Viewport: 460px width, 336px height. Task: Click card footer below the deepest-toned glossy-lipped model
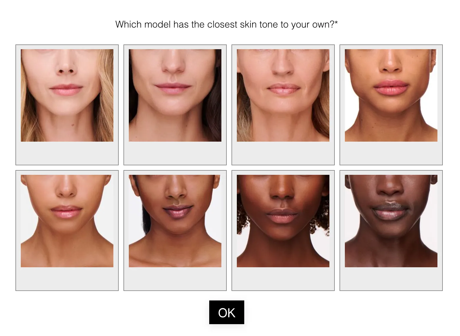(x=391, y=279)
